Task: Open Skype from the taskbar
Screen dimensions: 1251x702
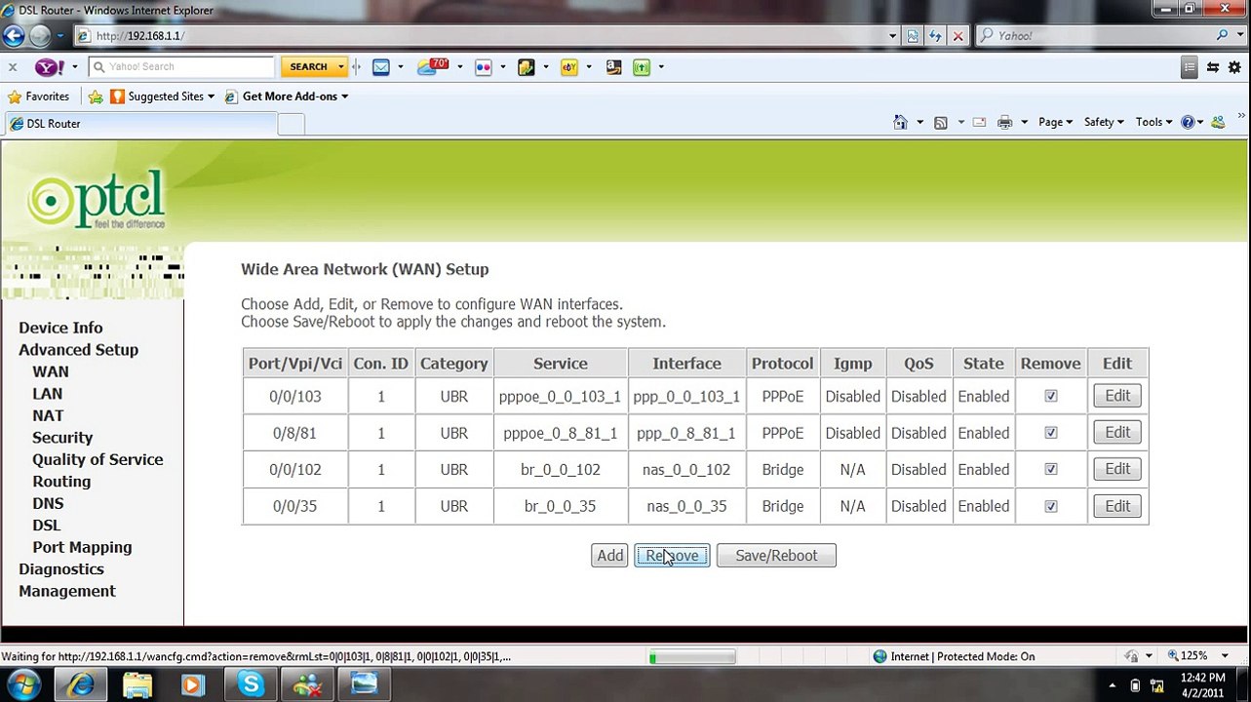Action: pos(251,684)
